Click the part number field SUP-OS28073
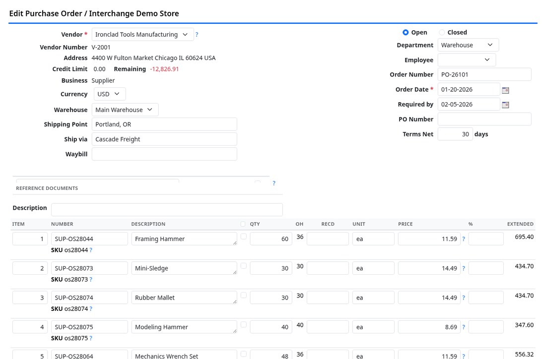The image size is (546, 359). [89, 268]
